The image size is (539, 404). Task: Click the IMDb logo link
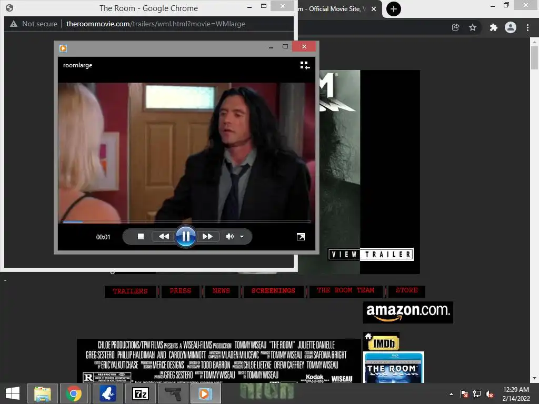coord(384,343)
